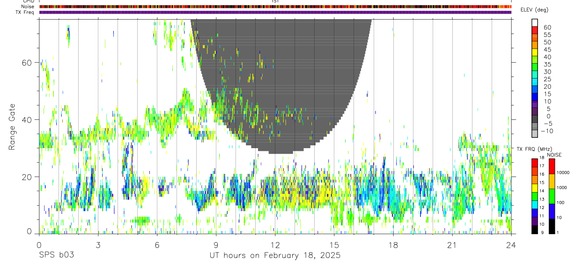Click the x-axis tick label 24
The width and height of the screenshot is (575, 265).
pyautogui.click(x=511, y=244)
